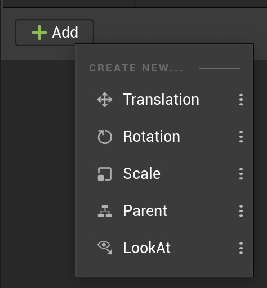Click the Rotation circular arrow icon
The height and width of the screenshot is (288, 267).
tap(105, 137)
